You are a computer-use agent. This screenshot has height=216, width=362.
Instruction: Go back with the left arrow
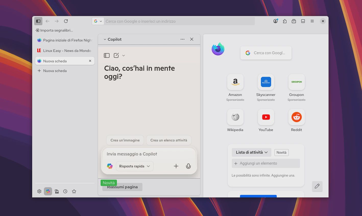click(x=47, y=21)
